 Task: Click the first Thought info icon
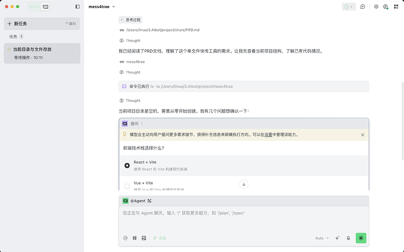(122, 40)
